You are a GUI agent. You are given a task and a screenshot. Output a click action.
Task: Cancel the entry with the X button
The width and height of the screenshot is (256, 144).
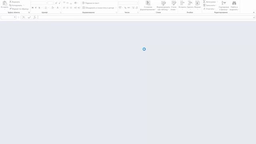click(24, 17)
